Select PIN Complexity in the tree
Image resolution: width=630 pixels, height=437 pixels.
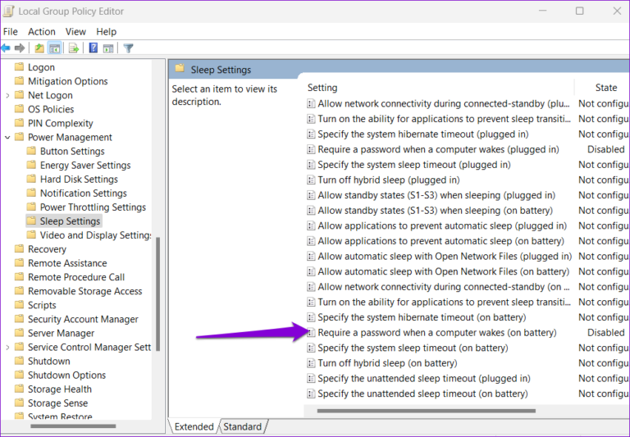click(x=60, y=123)
